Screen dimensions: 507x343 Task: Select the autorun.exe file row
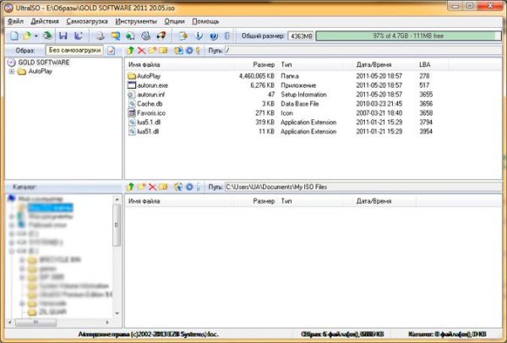pyautogui.click(x=280, y=85)
